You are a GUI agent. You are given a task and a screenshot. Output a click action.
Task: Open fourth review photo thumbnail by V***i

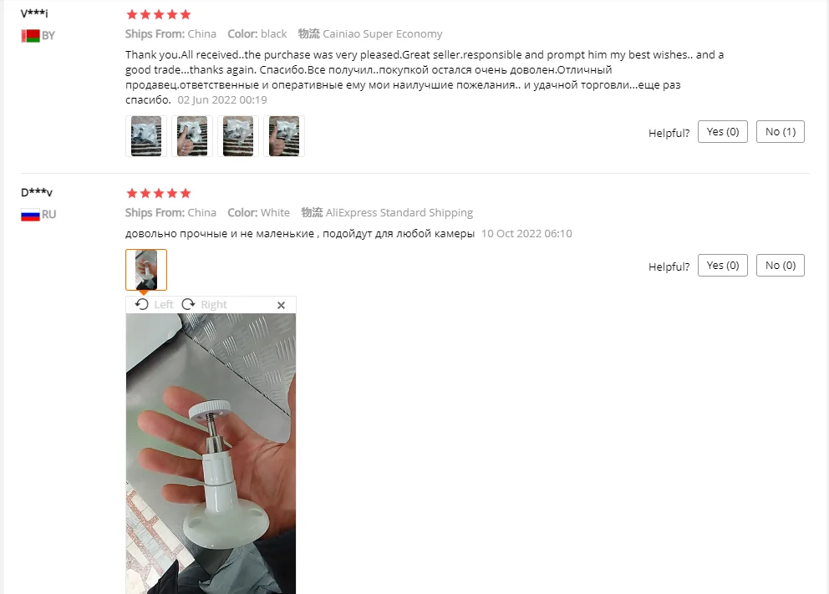[284, 136]
